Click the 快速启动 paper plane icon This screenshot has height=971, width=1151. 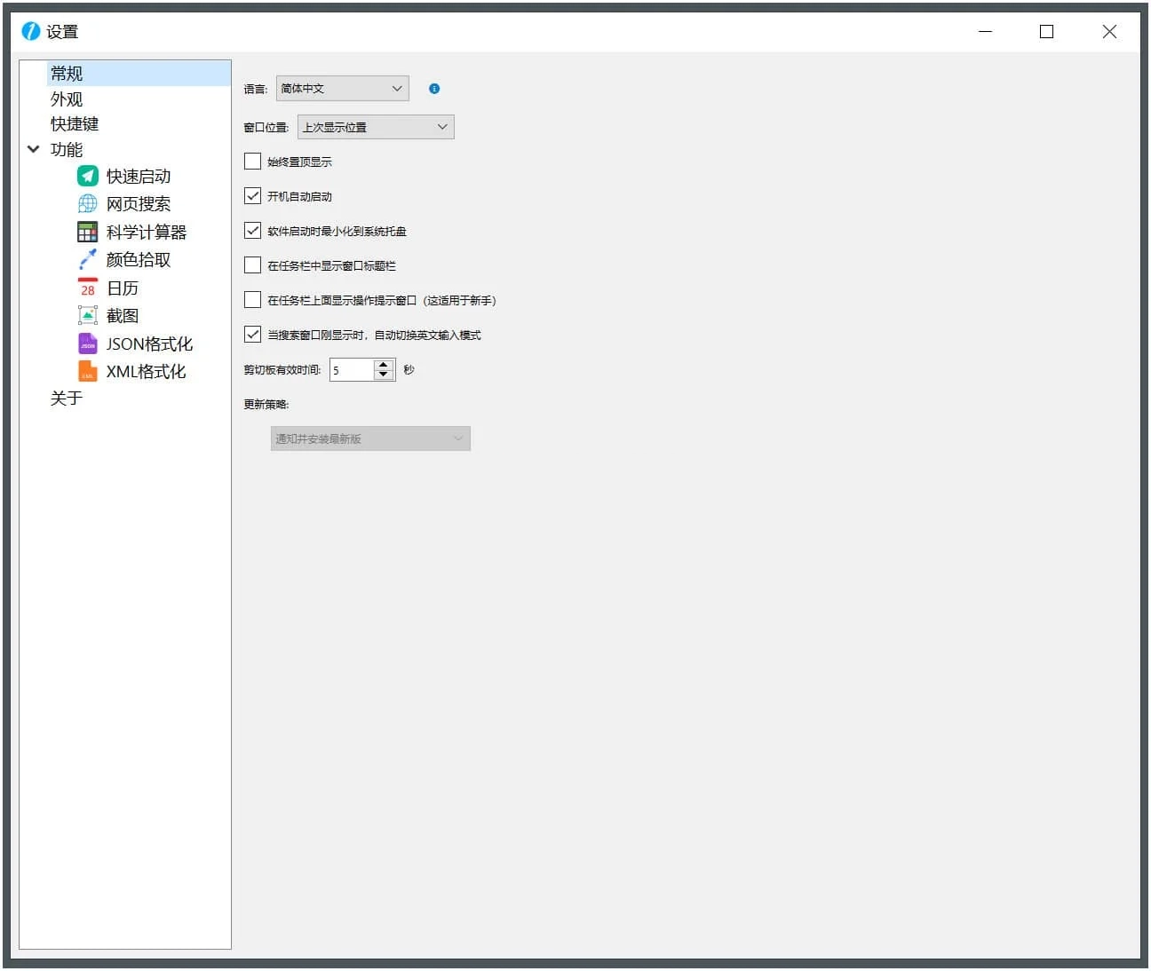click(87, 176)
